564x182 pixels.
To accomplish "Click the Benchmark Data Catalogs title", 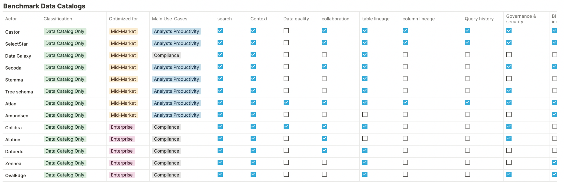I will click(x=44, y=6).
